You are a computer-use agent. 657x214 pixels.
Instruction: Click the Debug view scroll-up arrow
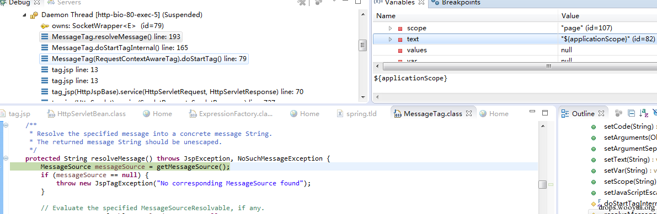click(363, 14)
